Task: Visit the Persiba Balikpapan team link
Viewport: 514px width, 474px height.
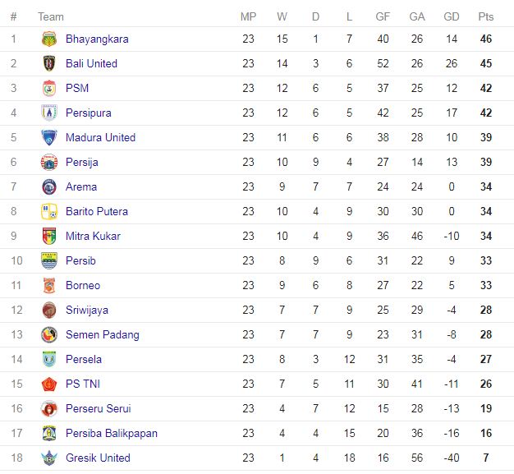Action: pyautogui.click(x=112, y=433)
